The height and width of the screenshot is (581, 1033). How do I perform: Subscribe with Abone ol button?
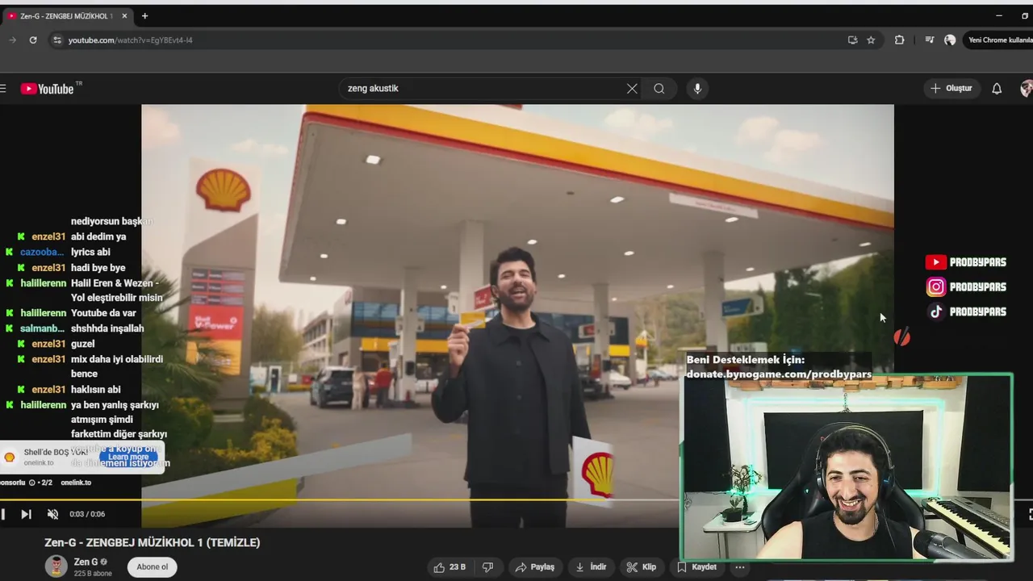coord(153,566)
